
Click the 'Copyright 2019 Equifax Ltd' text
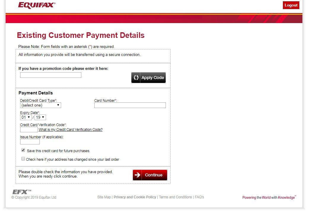[x=34, y=197]
